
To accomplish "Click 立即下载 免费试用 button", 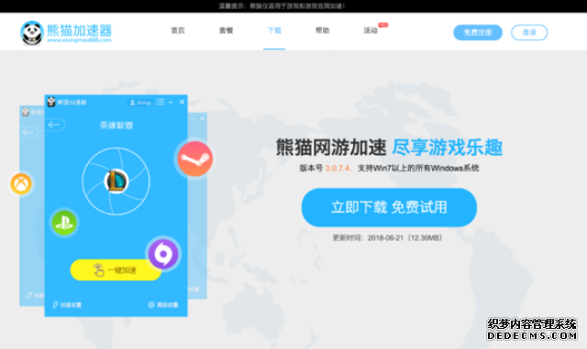I will pyautogui.click(x=389, y=207).
